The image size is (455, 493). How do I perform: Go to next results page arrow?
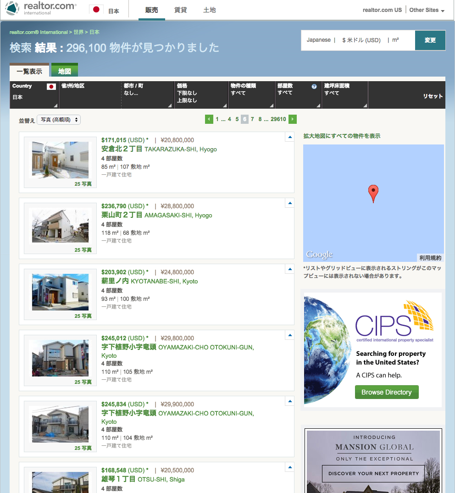293,119
